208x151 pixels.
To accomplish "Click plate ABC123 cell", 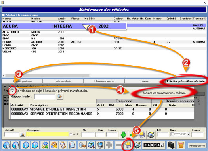I will tap(76, 42).
